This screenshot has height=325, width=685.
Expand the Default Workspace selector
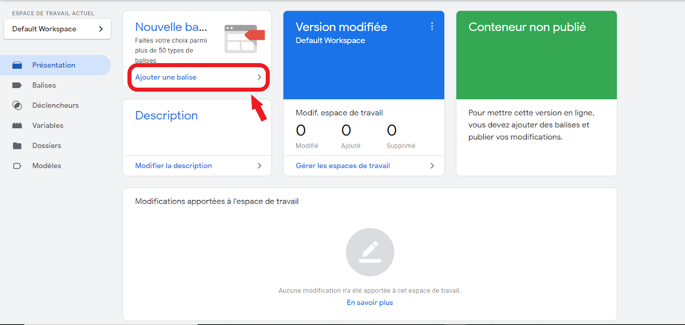(57, 29)
